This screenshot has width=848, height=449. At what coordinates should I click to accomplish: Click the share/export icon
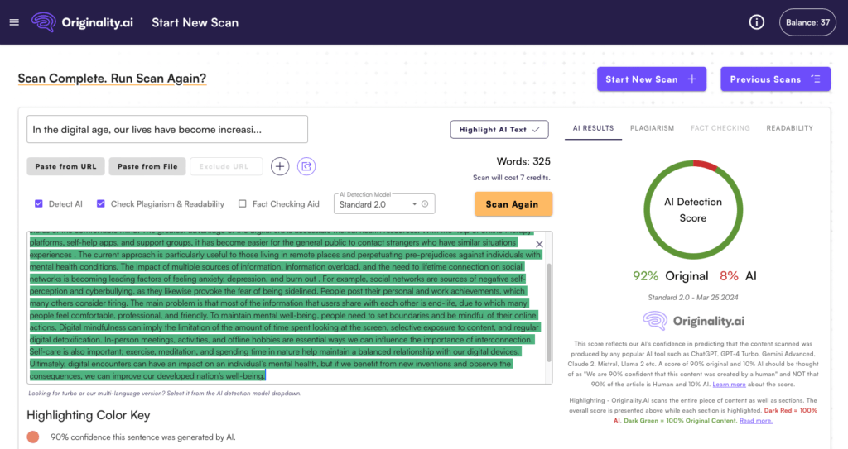[306, 166]
